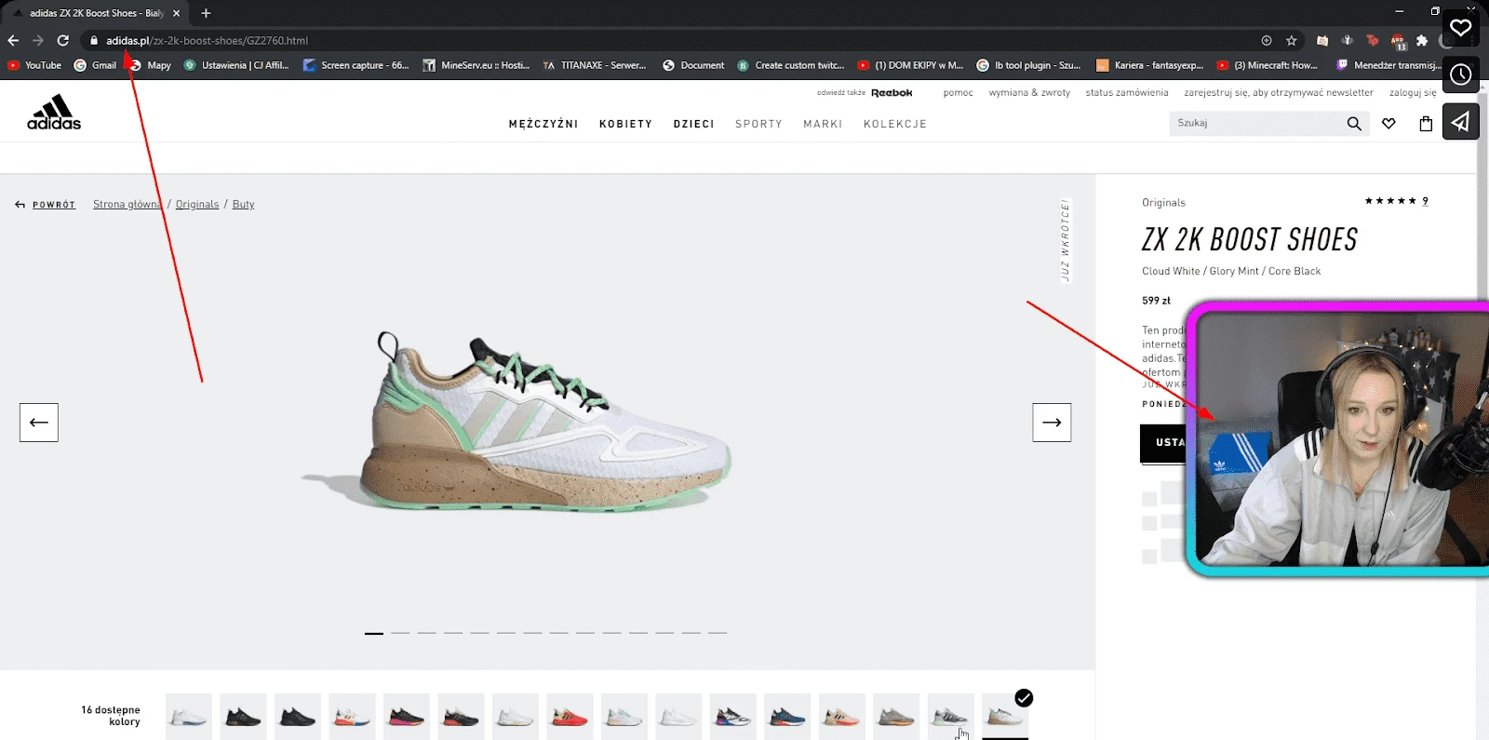This screenshot has width=1489, height=740.
Task: Visit the Reebok link
Action: (x=892, y=93)
